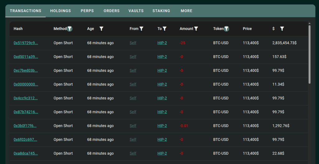Click the table's vertical scrollbar
Screen dimensions: 319x164
309,55
